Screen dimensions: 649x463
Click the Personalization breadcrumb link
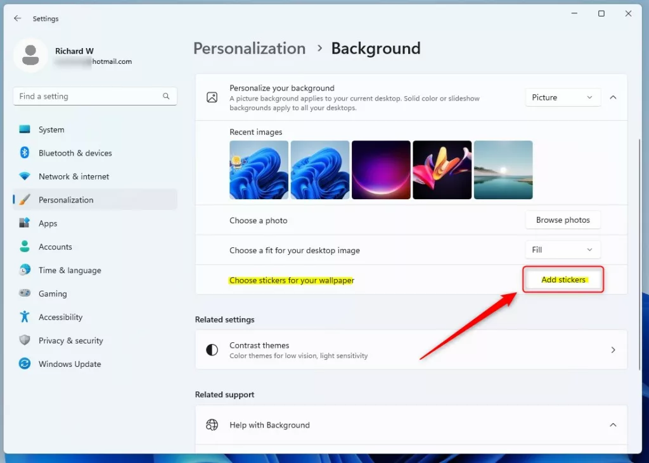(250, 48)
